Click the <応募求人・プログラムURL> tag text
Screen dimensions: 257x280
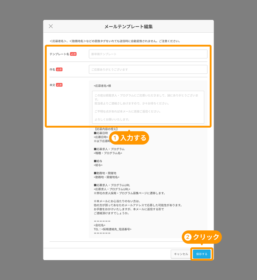click(x=112, y=189)
